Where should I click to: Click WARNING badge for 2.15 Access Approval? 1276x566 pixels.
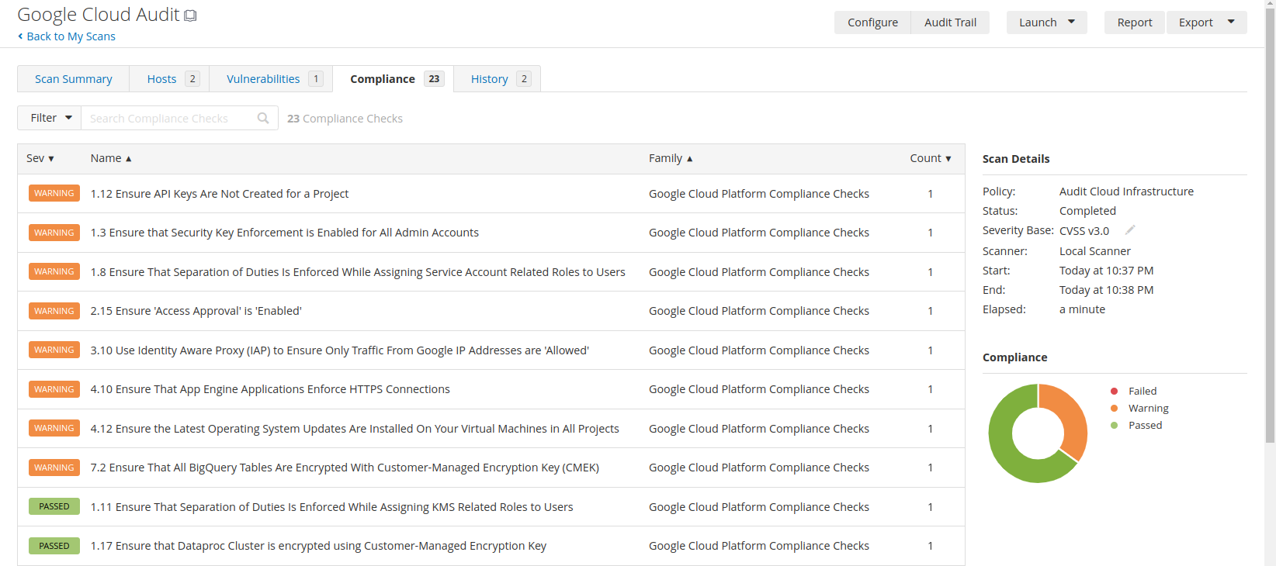click(54, 311)
